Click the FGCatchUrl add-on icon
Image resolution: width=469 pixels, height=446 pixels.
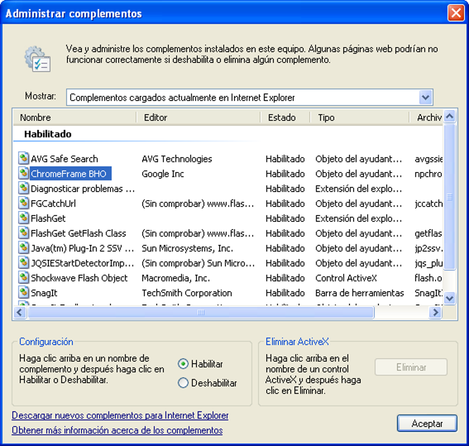(23, 203)
